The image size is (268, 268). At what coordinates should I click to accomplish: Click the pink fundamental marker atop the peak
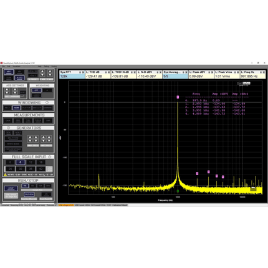[178, 97]
